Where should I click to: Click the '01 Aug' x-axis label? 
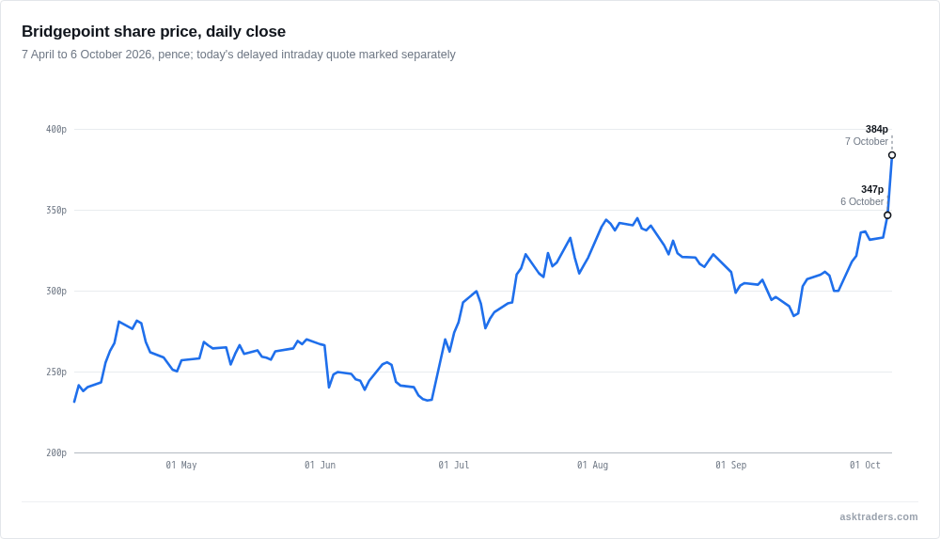click(592, 466)
